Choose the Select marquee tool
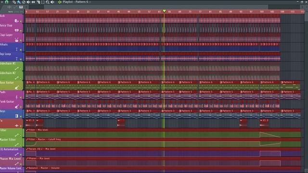The height and width of the screenshot is (173, 308). coord(43,2)
